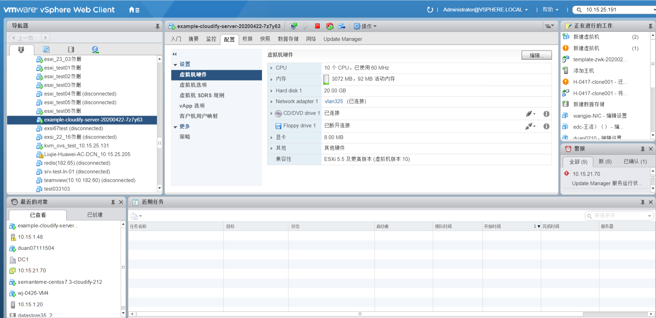Select Networking navigator tab icon

click(x=95, y=49)
